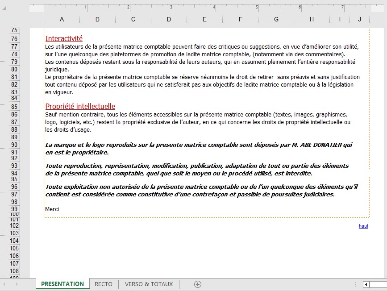Viewport: 387px width, 291px height.
Task: Select column I header
Action: 340,19
